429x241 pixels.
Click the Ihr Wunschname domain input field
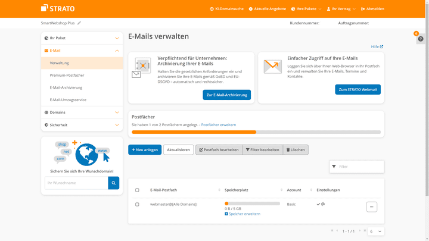[x=76, y=183]
